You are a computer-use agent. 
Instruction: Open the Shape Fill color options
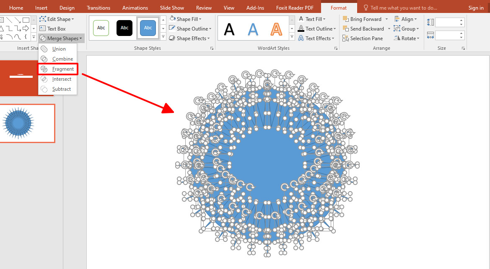coord(185,18)
